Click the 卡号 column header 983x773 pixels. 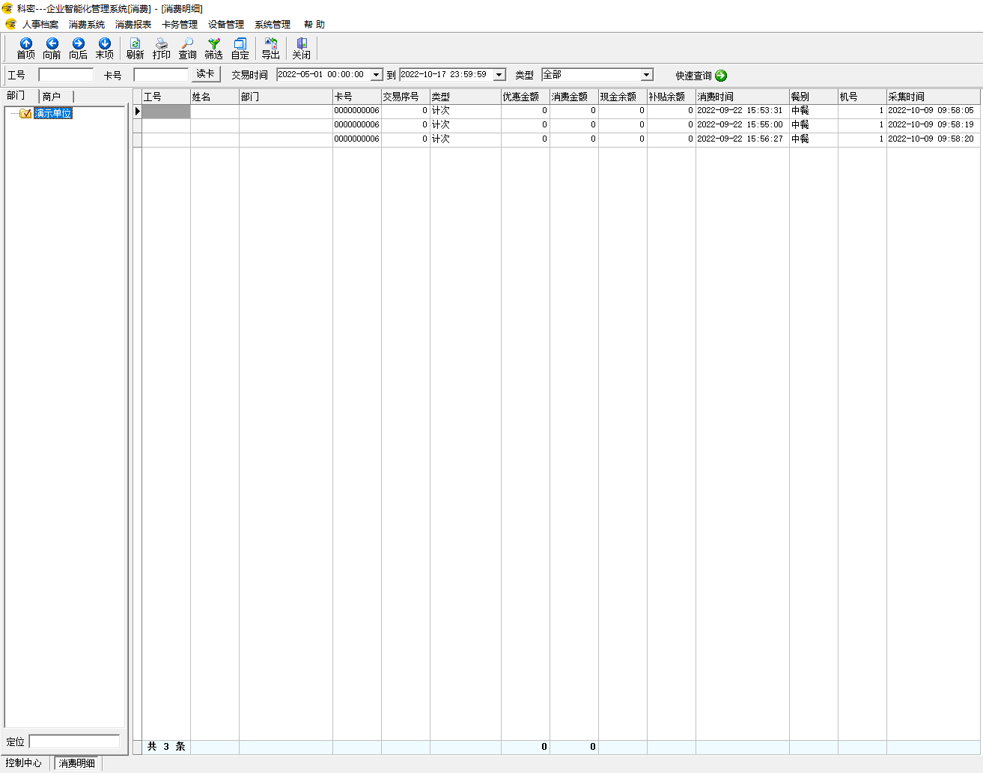(x=357, y=97)
